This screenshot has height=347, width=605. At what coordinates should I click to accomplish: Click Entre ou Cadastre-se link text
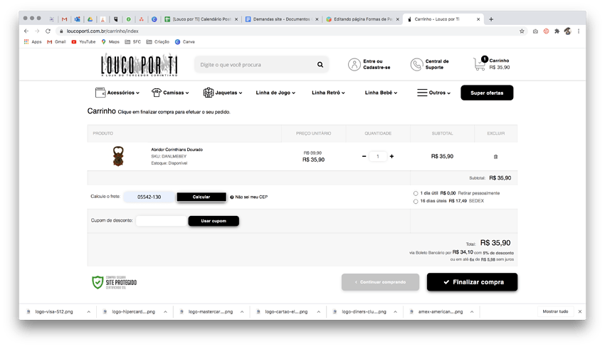tap(377, 65)
